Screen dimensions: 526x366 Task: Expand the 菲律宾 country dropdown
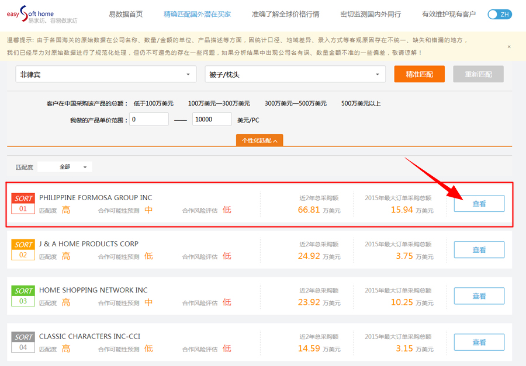(x=106, y=74)
